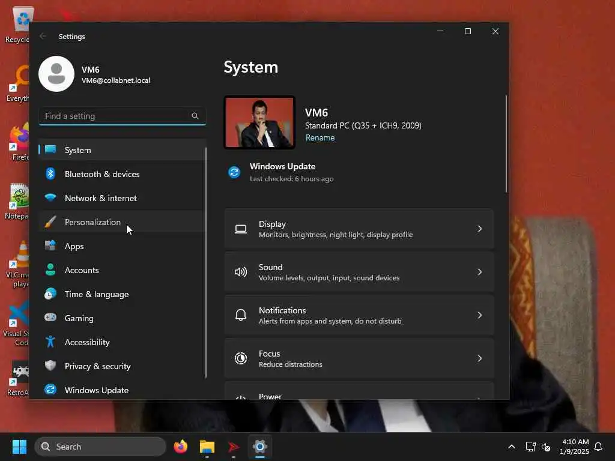Click the Display laptop icon
Screen dimensions: 615x461
241,229
